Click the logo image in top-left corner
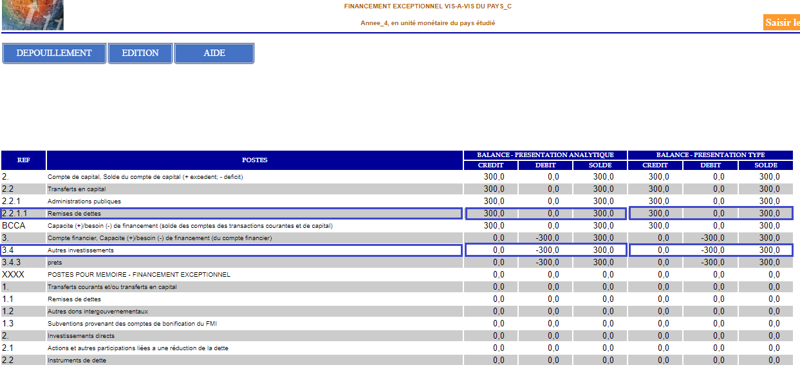 [32, 15]
